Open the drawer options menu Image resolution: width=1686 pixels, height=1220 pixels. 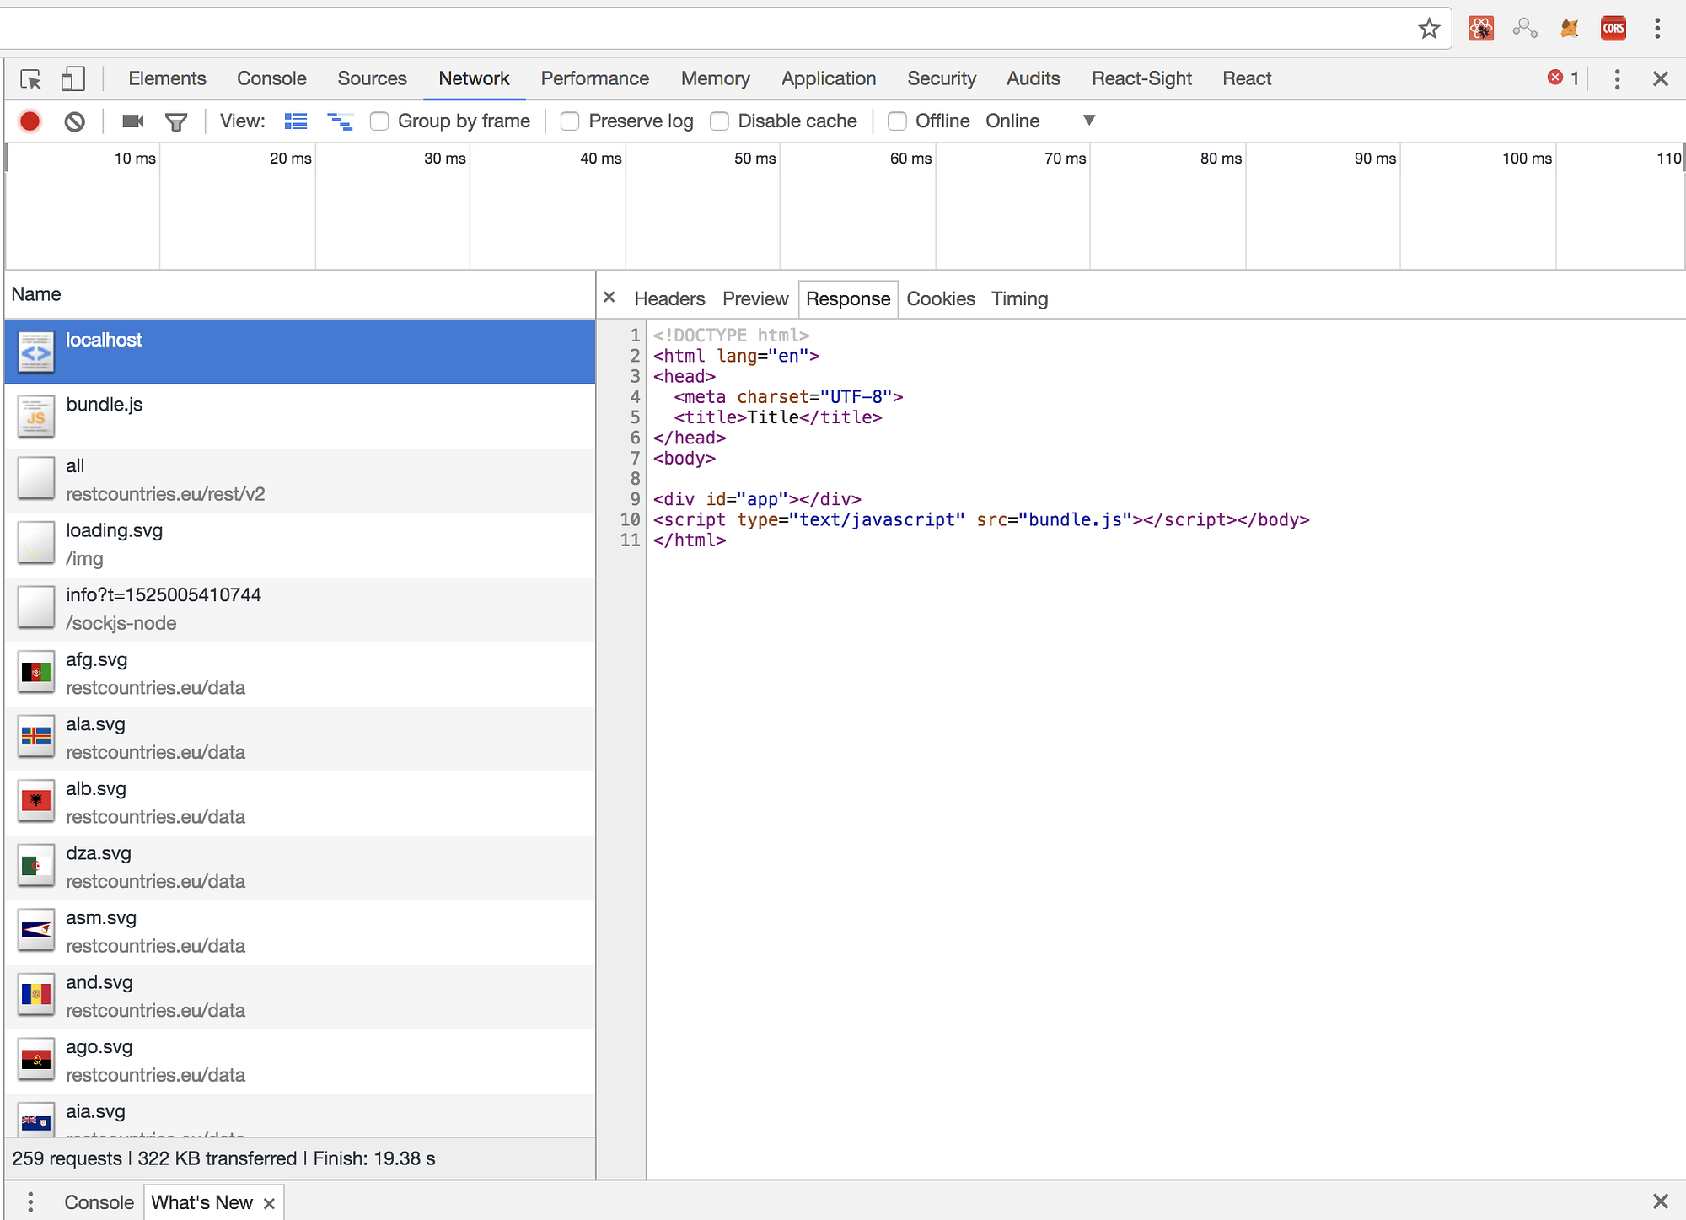click(x=30, y=1201)
